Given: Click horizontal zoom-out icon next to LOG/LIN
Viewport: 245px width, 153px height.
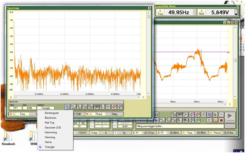Looking at the screenshot, I should click(73, 107).
